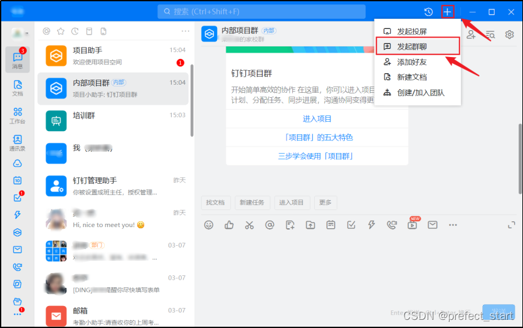
Task: Click the mail icon in chat toolbar
Action: tap(433, 225)
